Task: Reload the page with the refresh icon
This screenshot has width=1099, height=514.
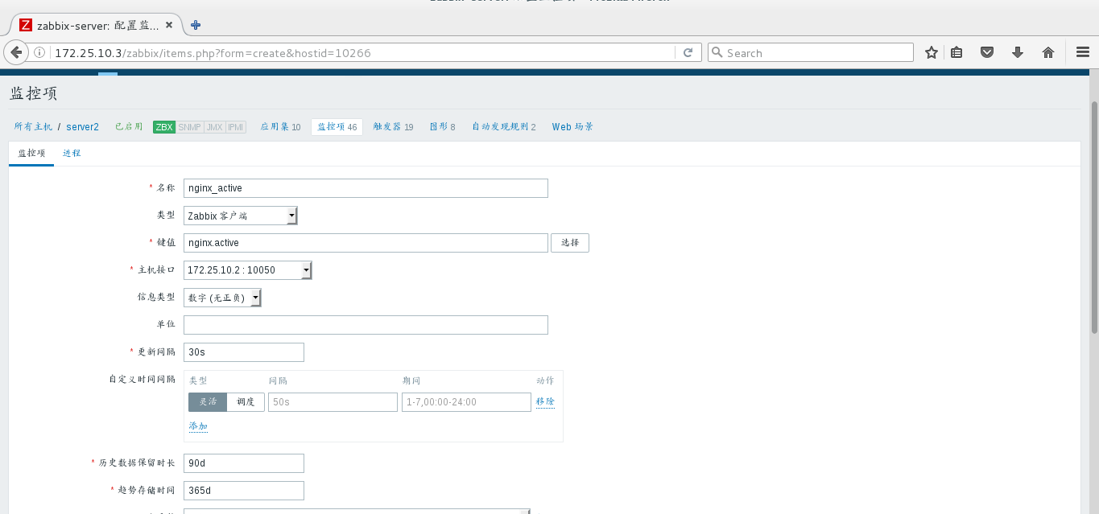Action: pyautogui.click(x=688, y=52)
